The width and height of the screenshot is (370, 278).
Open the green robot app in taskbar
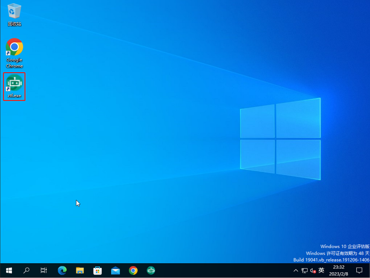tap(151, 271)
